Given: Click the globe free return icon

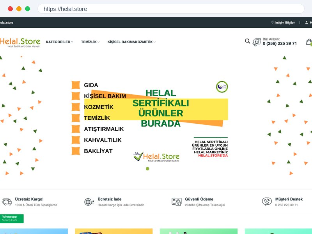Looking at the screenshot, I should (89, 202).
